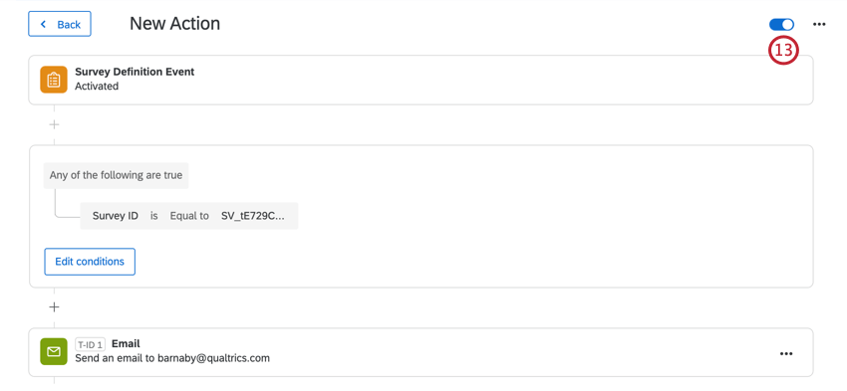The height and width of the screenshot is (391, 847).
Task: Click the Edit conditions button
Action: point(90,262)
